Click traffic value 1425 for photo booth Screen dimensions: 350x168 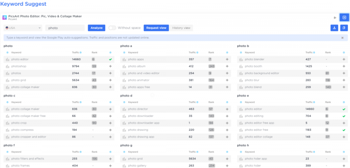(x=309, y=66)
